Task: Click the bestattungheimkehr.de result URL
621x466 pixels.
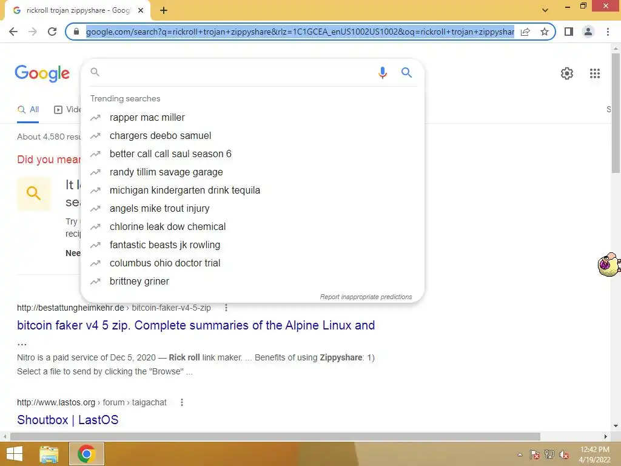Action: (x=113, y=308)
